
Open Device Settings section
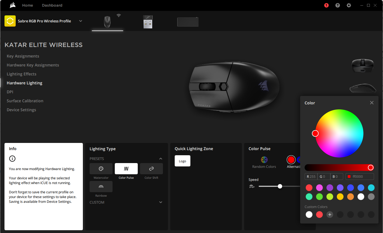pyautogui.click(x=21, y=110)
